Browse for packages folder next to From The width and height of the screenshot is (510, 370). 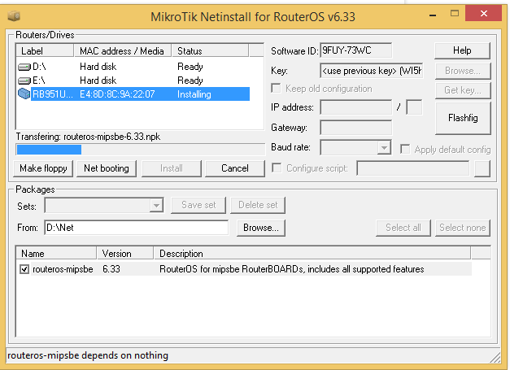[261, 228]
